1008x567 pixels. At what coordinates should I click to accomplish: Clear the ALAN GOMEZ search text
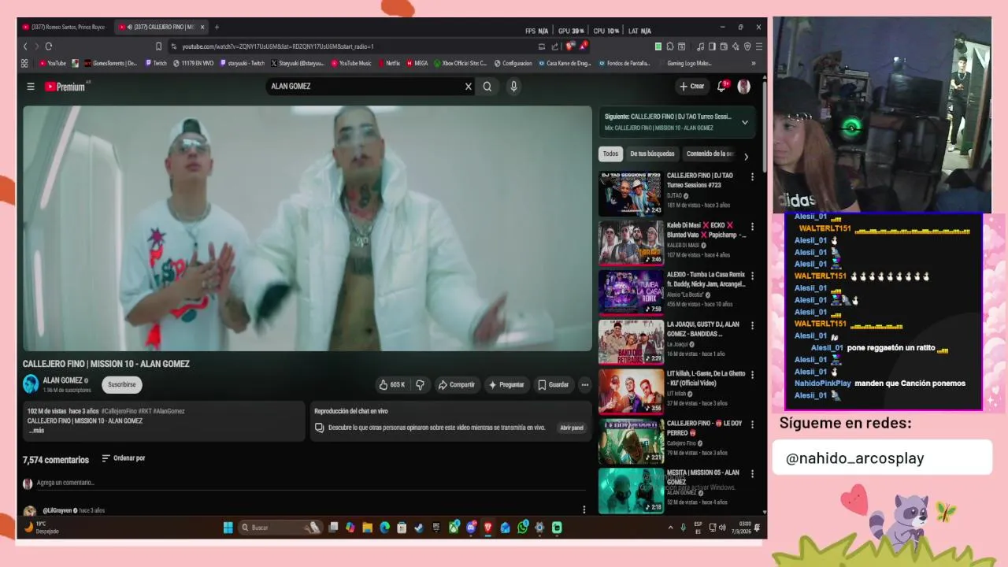(x=468, y=87)
